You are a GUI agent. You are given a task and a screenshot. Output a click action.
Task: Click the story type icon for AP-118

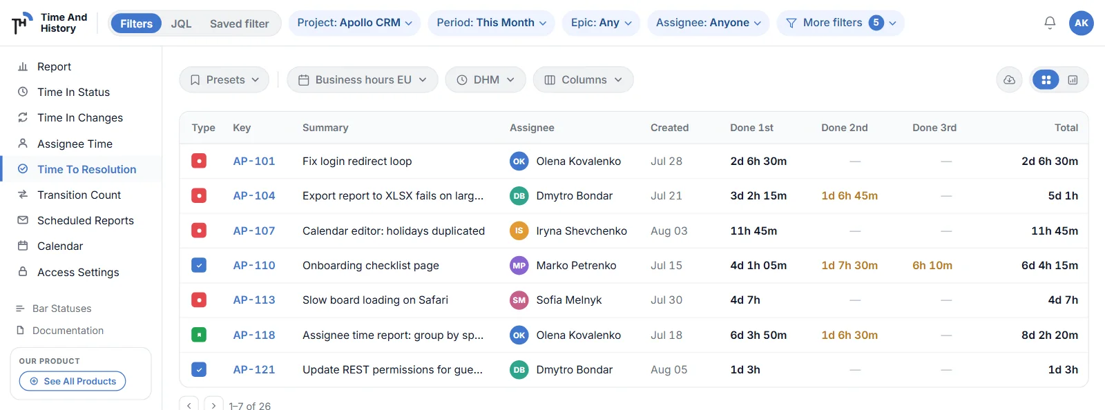[x=199, y=335]
